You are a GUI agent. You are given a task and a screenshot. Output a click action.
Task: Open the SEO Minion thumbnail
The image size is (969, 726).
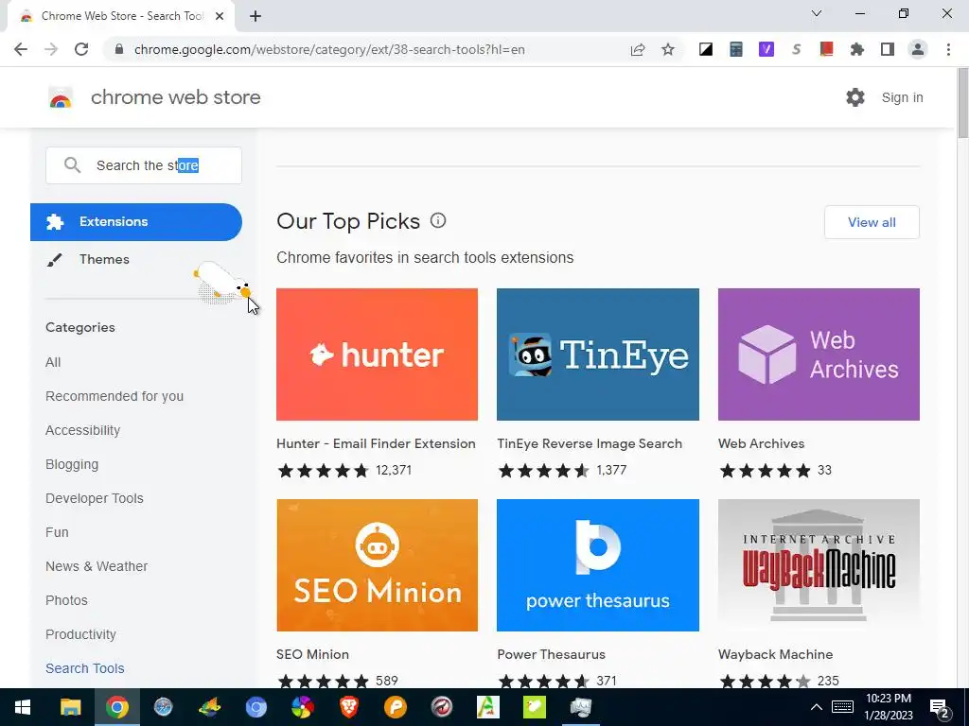tap(377, 565)
